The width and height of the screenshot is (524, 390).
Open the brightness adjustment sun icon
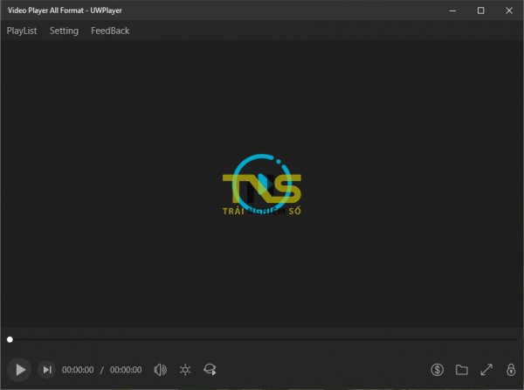(x=185, y=370)
